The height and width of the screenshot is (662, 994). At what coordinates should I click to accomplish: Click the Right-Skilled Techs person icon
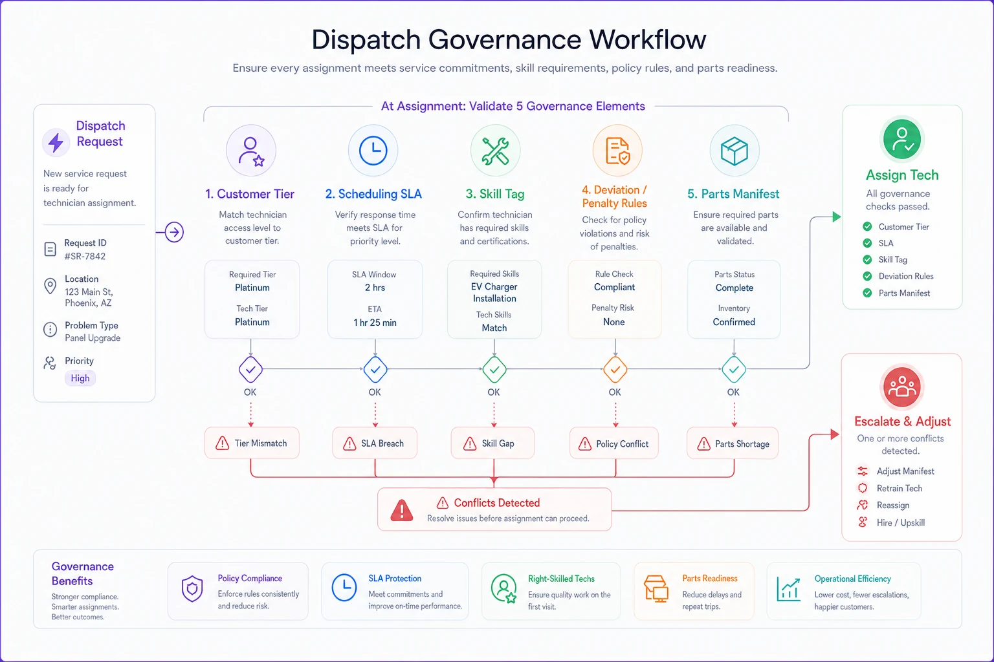coord(504,589)
